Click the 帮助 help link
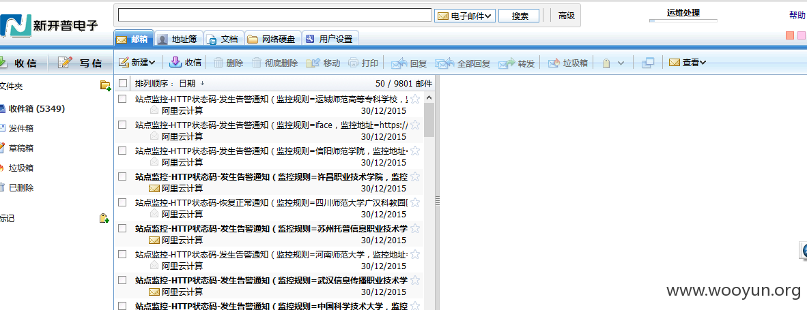The width and height of the screenshot is (807, 310). pos(797,15)
